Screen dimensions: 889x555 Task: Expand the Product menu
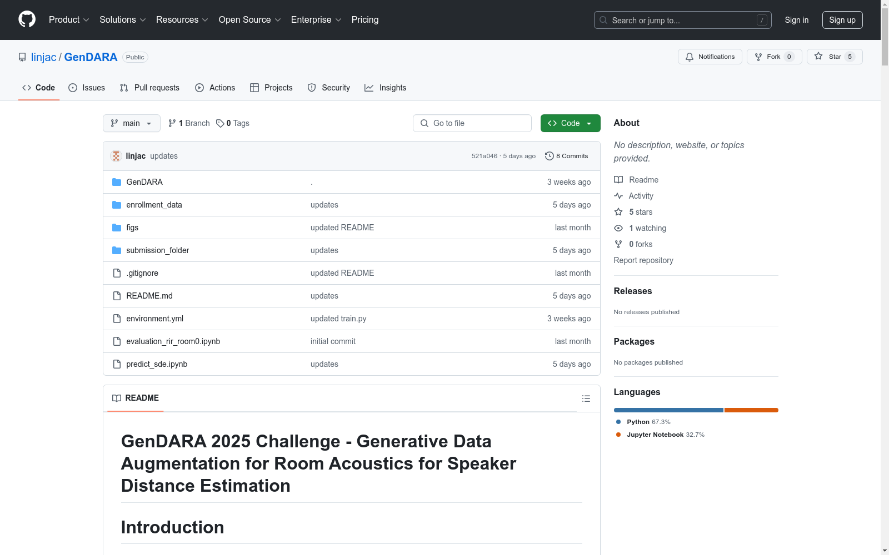click(x=69, y=19)
